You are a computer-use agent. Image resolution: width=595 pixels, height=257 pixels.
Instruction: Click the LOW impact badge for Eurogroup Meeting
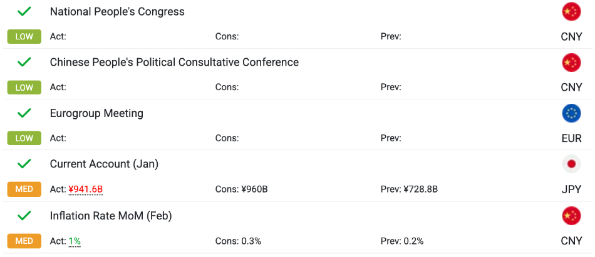coord(24,138)
